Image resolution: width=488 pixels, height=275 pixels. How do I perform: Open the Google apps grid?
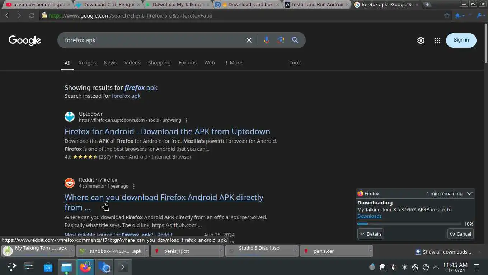click(437, 40)
